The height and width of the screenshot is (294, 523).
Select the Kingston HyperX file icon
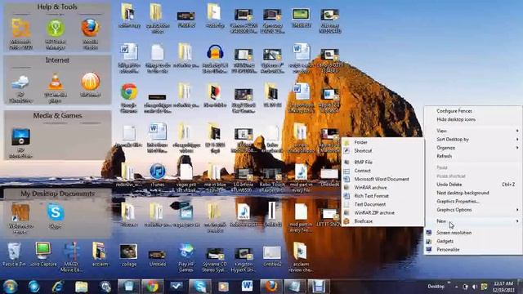pos(244,259)
